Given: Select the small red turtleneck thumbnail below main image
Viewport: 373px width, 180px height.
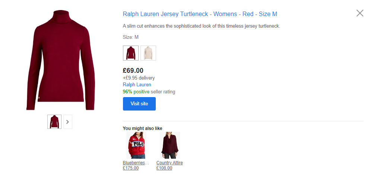Looking at the screenshot, I should [x=54, y=122].
